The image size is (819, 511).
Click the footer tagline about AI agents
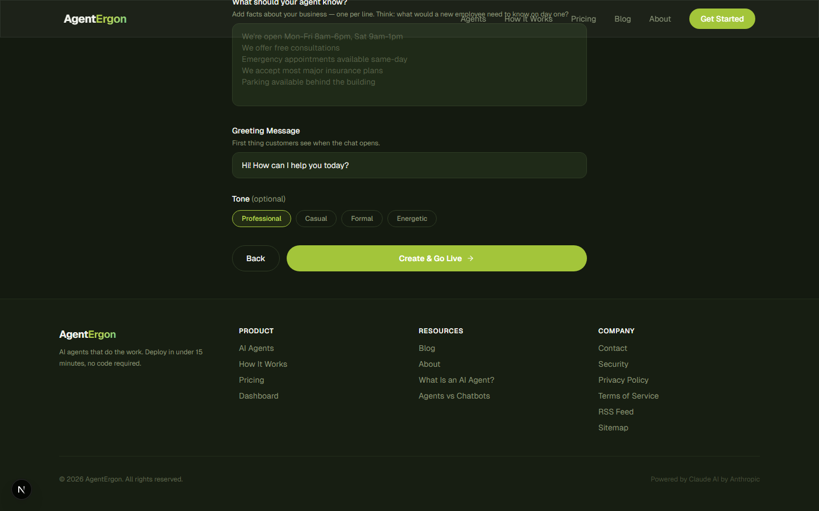pos(131,358)
